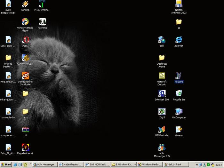Click Internet Explorer in Quick Launch
224x168 pixels.
tap(15, 164)
